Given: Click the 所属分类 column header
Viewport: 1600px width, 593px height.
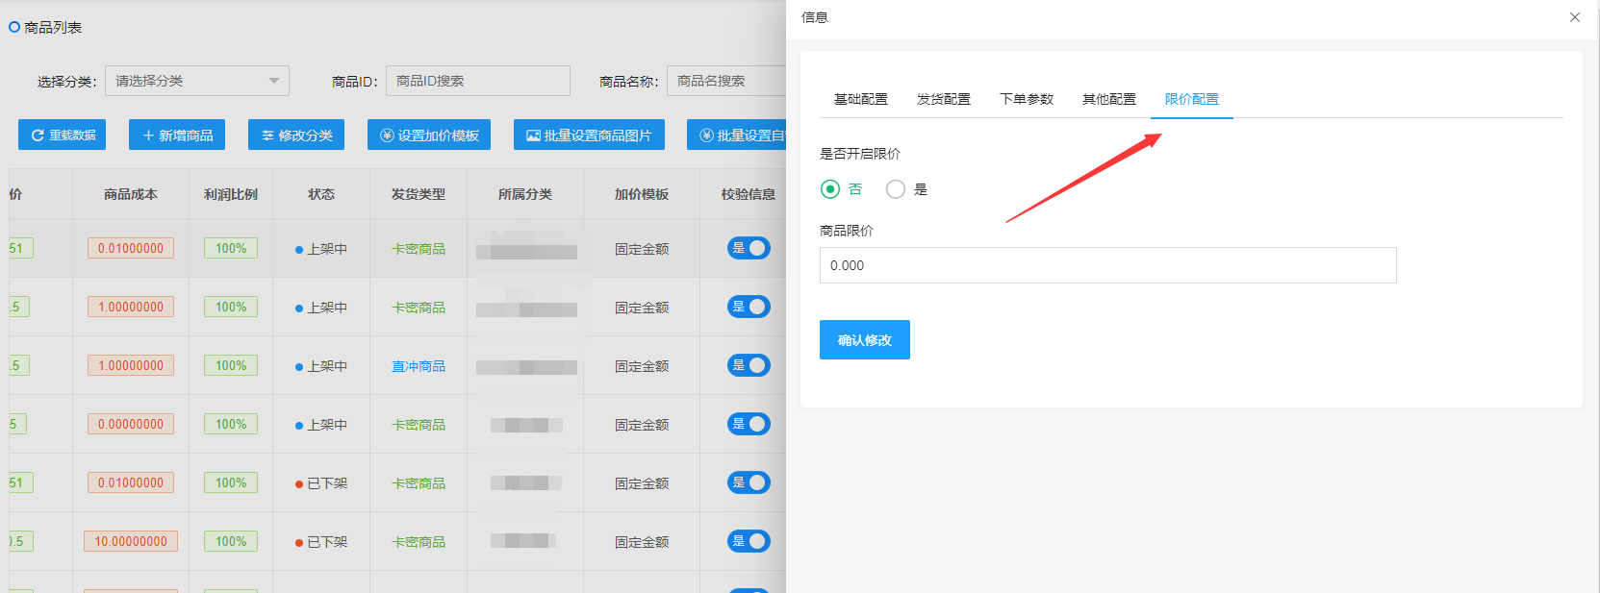Looking at the screenshot, I should pyautogui.click(x=525, y=194).
